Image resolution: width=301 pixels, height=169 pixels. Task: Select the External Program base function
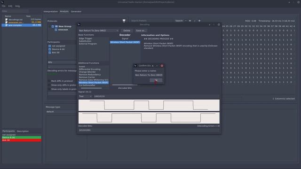88,44
